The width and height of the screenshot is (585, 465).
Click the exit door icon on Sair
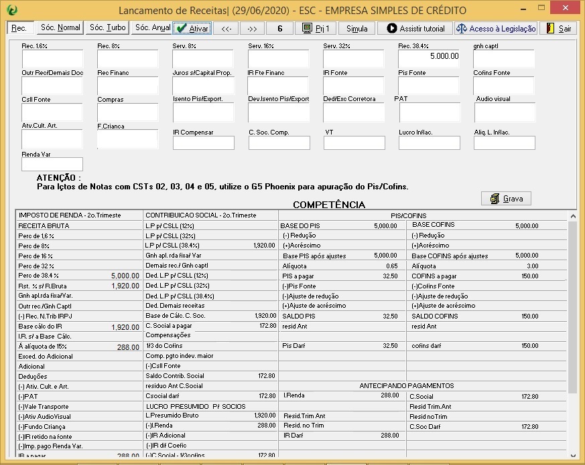(x=550, y=28)
